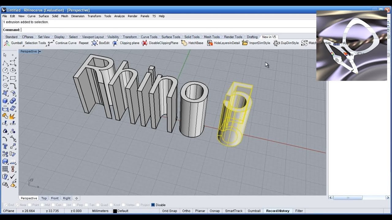Toggle SmartTrack in the status bar
Viewport: 392px width, 220px height.
tap(234, 211)
